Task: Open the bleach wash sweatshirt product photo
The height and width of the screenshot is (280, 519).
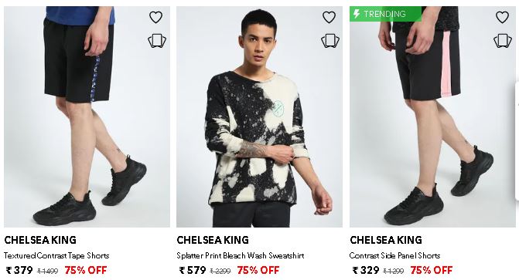Action: (x=260, y=117)
